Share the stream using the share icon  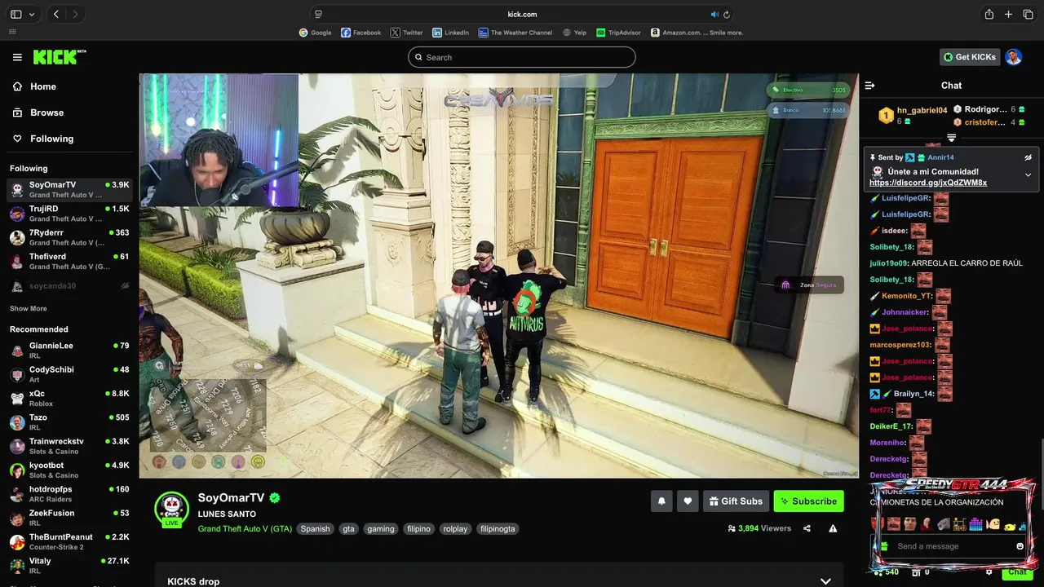click(x=807, y=528)
